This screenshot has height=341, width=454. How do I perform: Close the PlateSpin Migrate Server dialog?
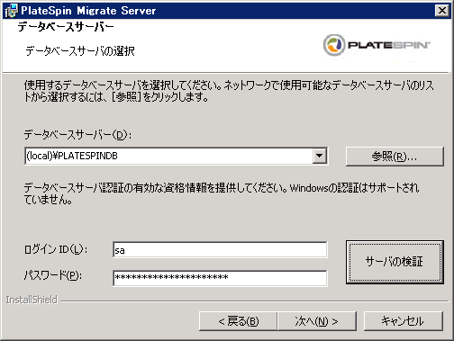point(442,11)
